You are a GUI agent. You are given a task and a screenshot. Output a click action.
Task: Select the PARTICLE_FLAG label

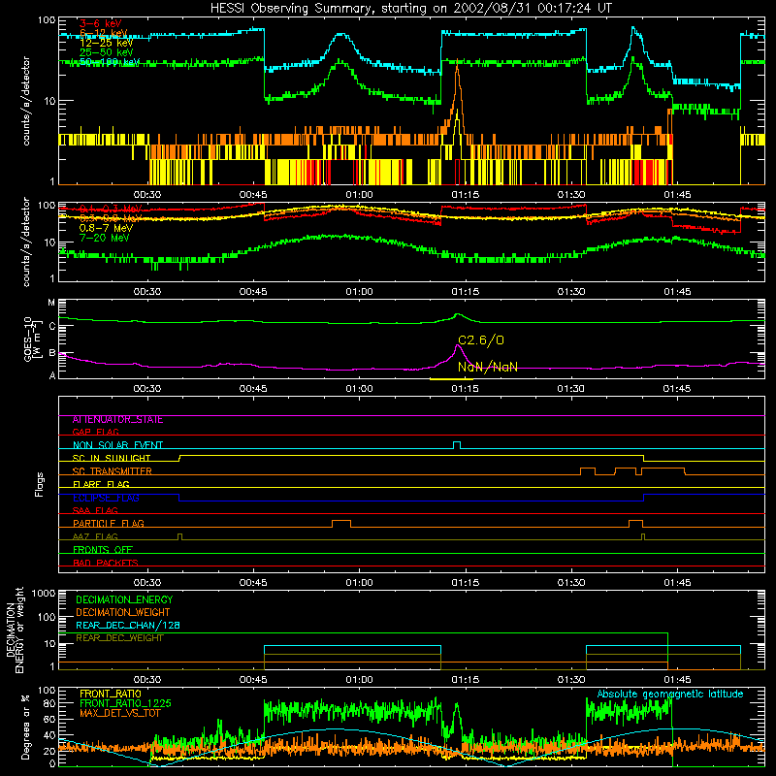click(x=109, y=524)
